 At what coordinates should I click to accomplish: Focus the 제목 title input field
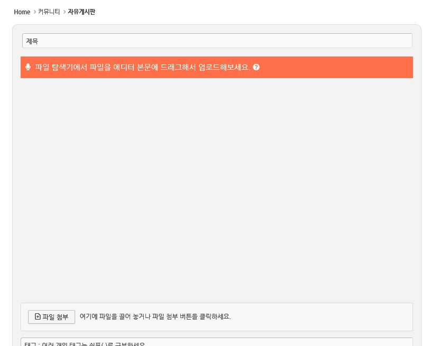[x=217, y=41]
